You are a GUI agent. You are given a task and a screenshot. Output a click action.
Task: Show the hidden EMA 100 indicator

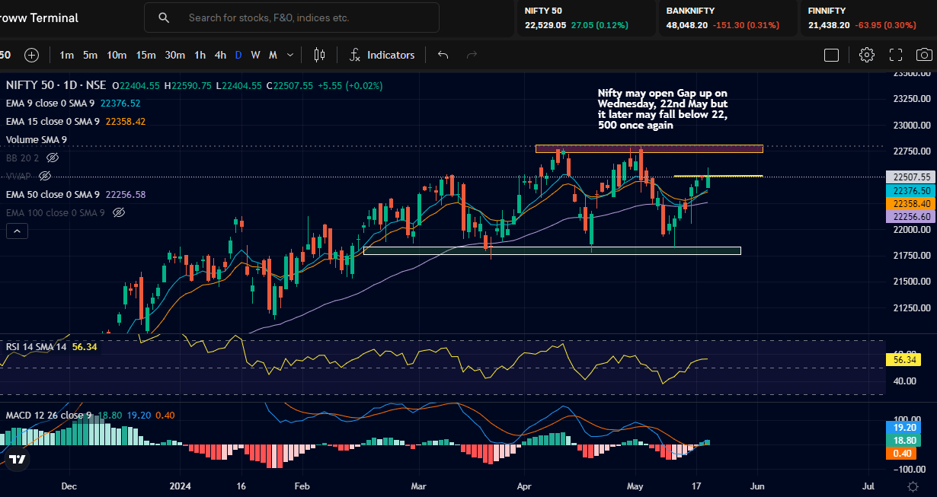(118, 212)
